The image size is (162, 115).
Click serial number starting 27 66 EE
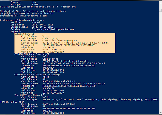[73, 84]
